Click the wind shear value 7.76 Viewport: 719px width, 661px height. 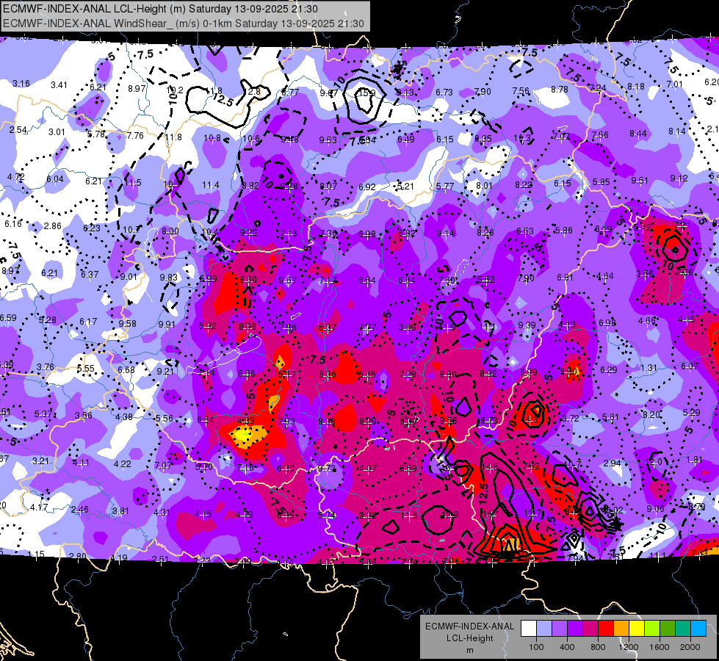click(135, 136)
